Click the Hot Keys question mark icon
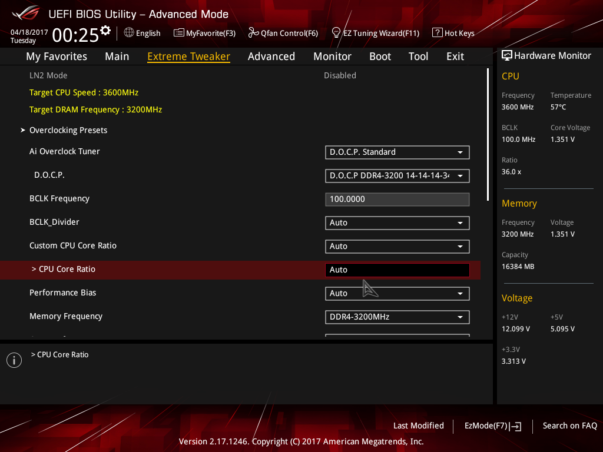Viewport: 603px width, 452px height. 437,33
